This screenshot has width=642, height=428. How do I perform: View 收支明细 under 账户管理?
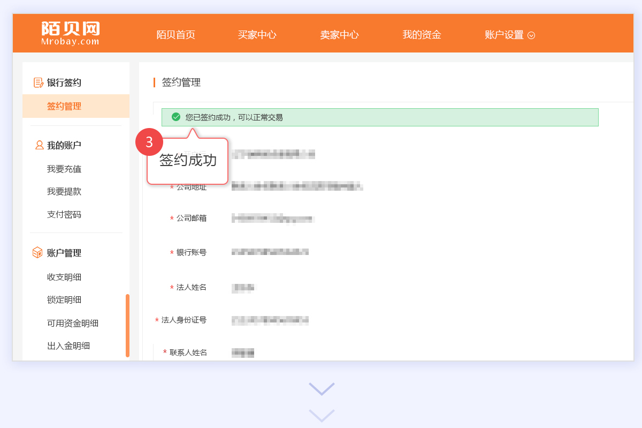64,277
